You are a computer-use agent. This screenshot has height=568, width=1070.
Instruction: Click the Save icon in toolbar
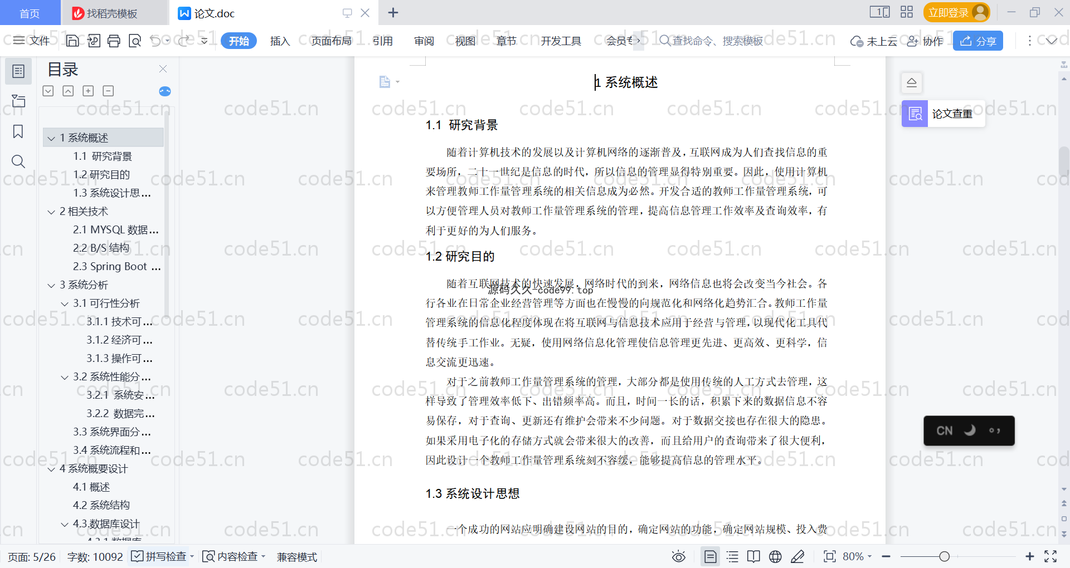point(72,41)
